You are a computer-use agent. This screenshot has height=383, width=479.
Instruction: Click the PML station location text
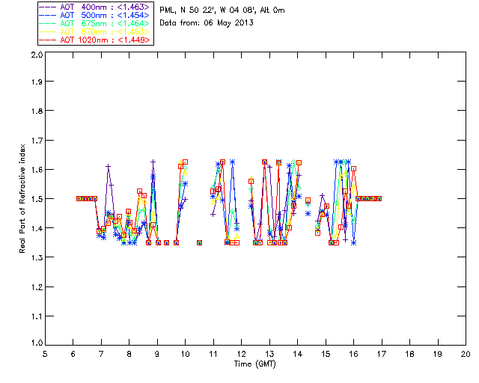click(x=222, y=10)
